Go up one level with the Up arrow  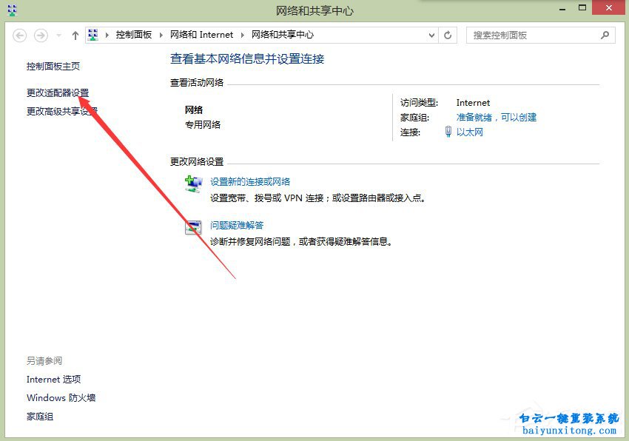[x=75, y=35]
